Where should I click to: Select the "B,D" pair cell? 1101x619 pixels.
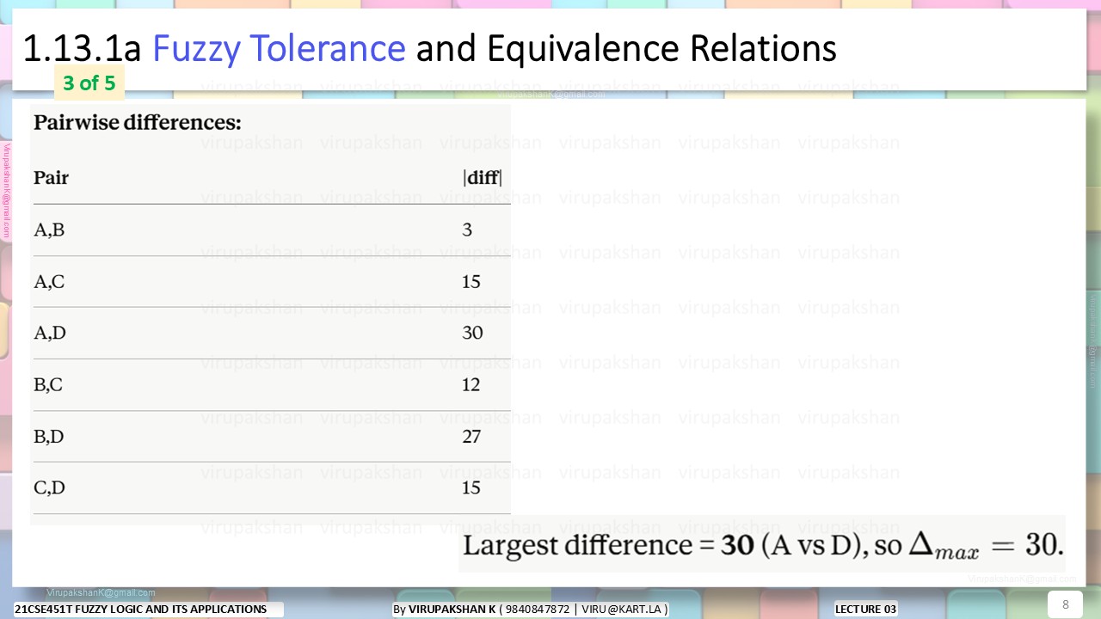[x=49, y=437]
